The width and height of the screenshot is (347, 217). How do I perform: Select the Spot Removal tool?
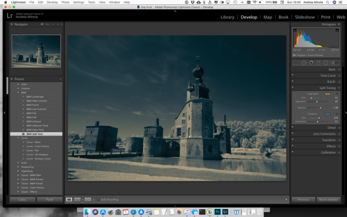304,63
